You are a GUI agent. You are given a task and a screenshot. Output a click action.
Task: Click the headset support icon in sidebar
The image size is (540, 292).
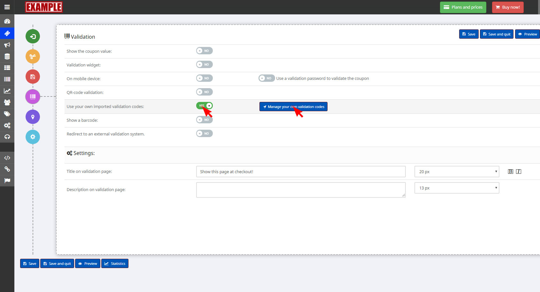[7, 137]
